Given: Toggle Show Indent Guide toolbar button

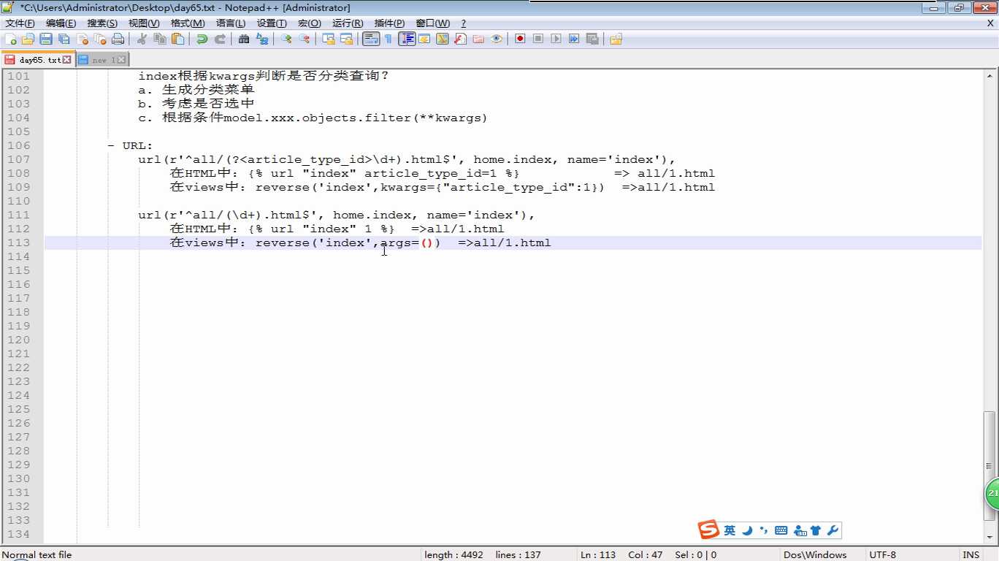Looking at the screenshot, I should tap(407, 39).
